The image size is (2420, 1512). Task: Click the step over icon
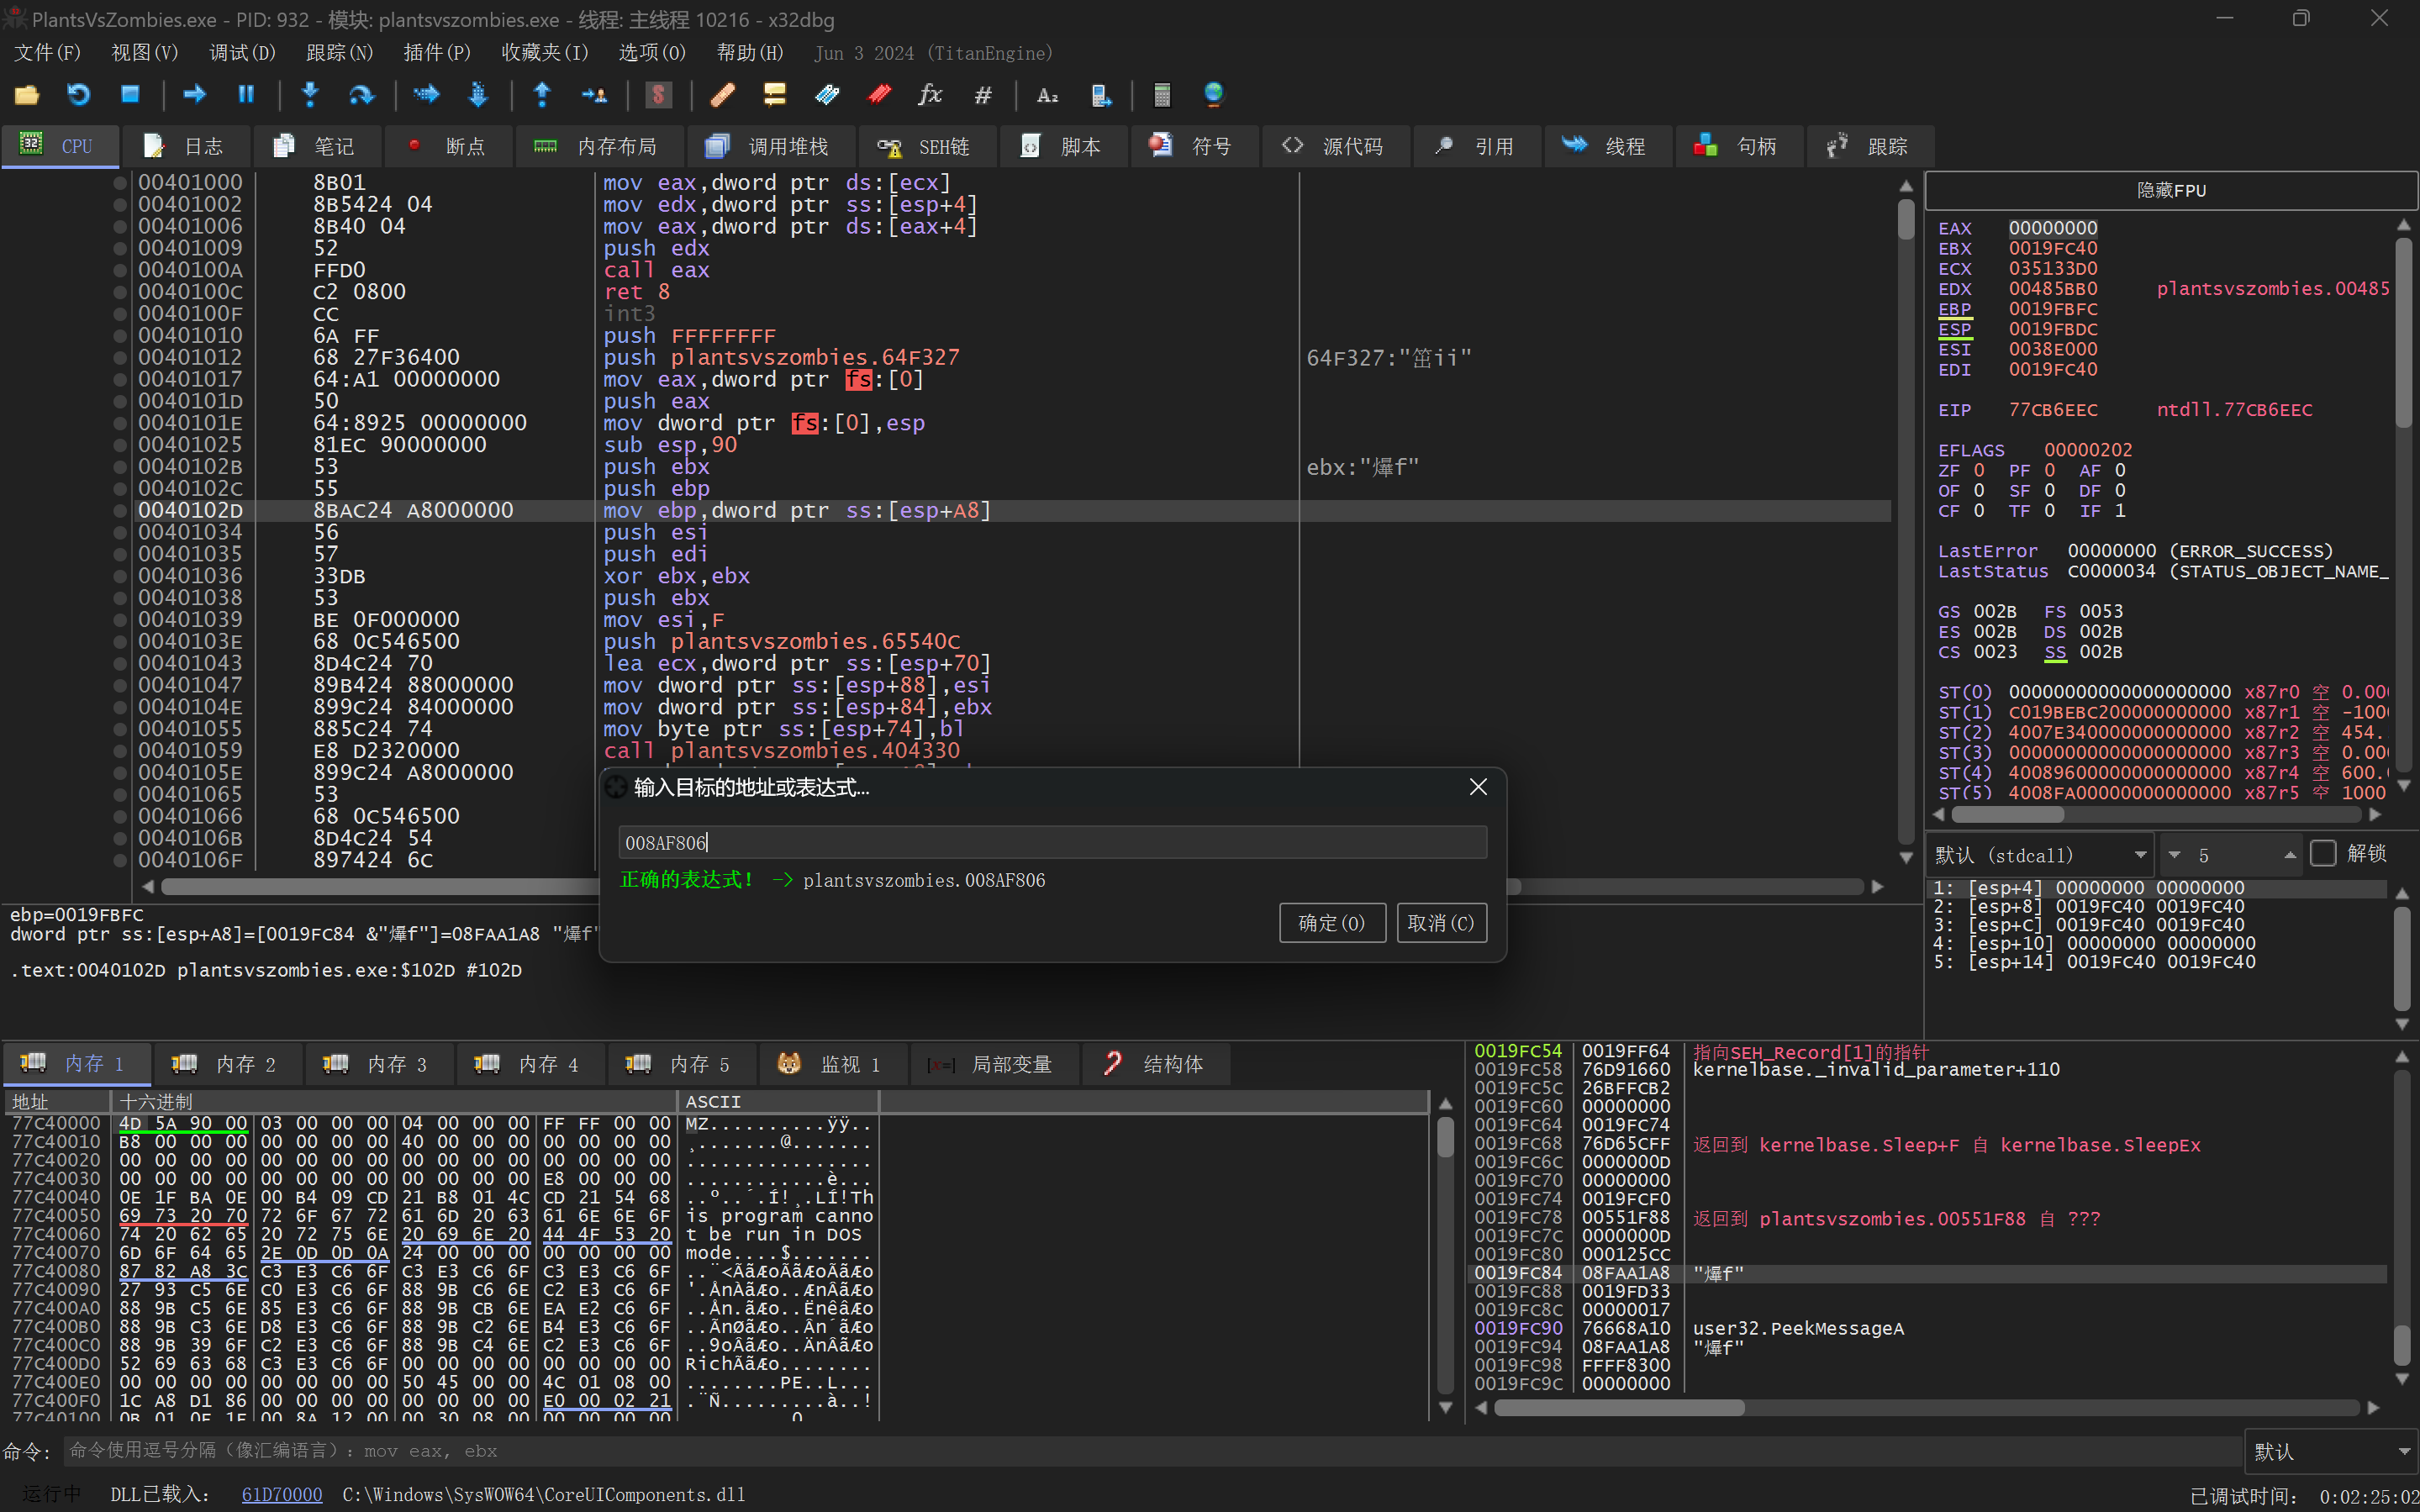coord(361,95)
